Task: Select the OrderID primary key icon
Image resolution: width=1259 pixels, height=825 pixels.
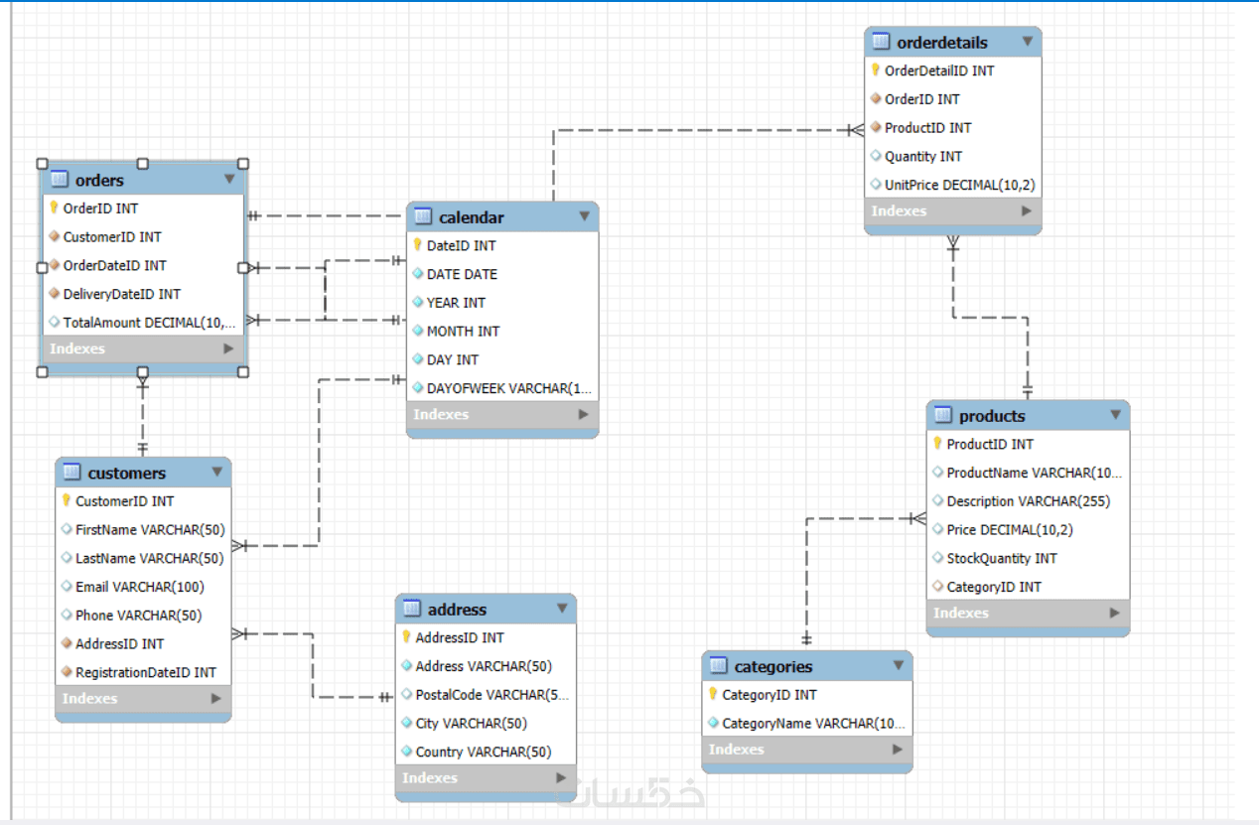Action: click(55, 208)
